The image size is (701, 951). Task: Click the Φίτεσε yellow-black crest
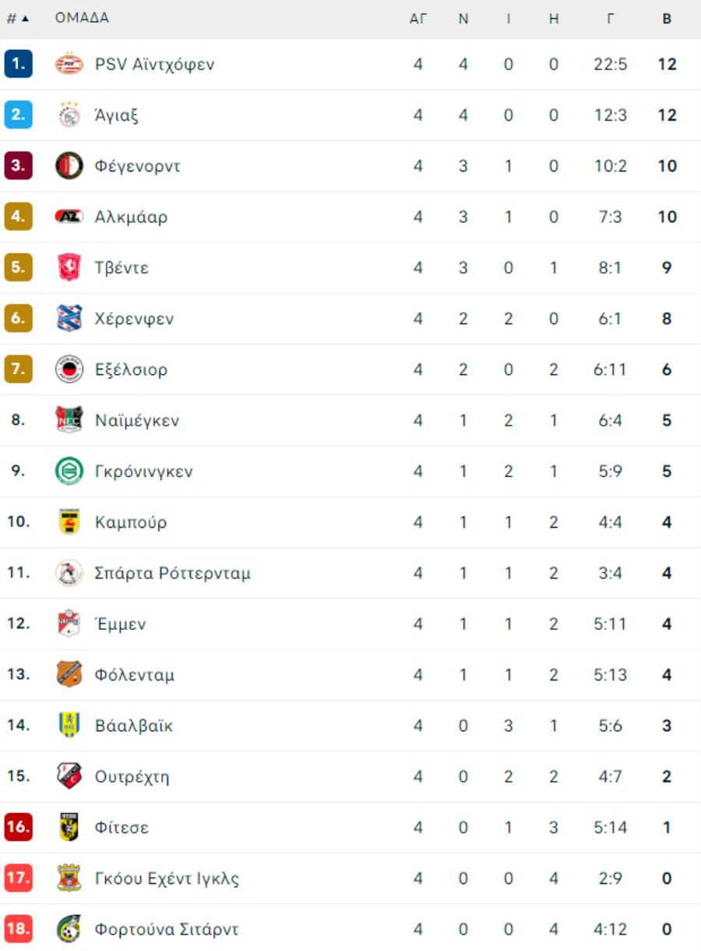[69, 828]
